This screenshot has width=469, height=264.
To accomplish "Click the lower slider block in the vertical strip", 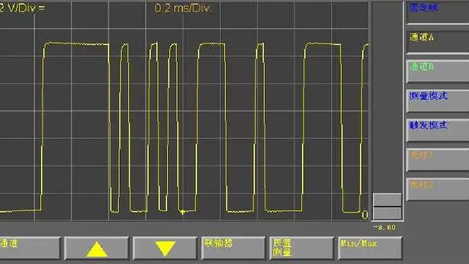I will coord(387,213).
